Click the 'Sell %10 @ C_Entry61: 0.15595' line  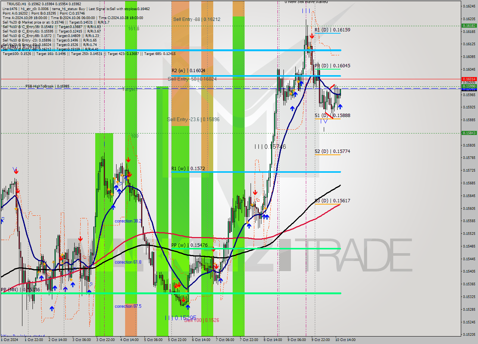coord(52,31)
